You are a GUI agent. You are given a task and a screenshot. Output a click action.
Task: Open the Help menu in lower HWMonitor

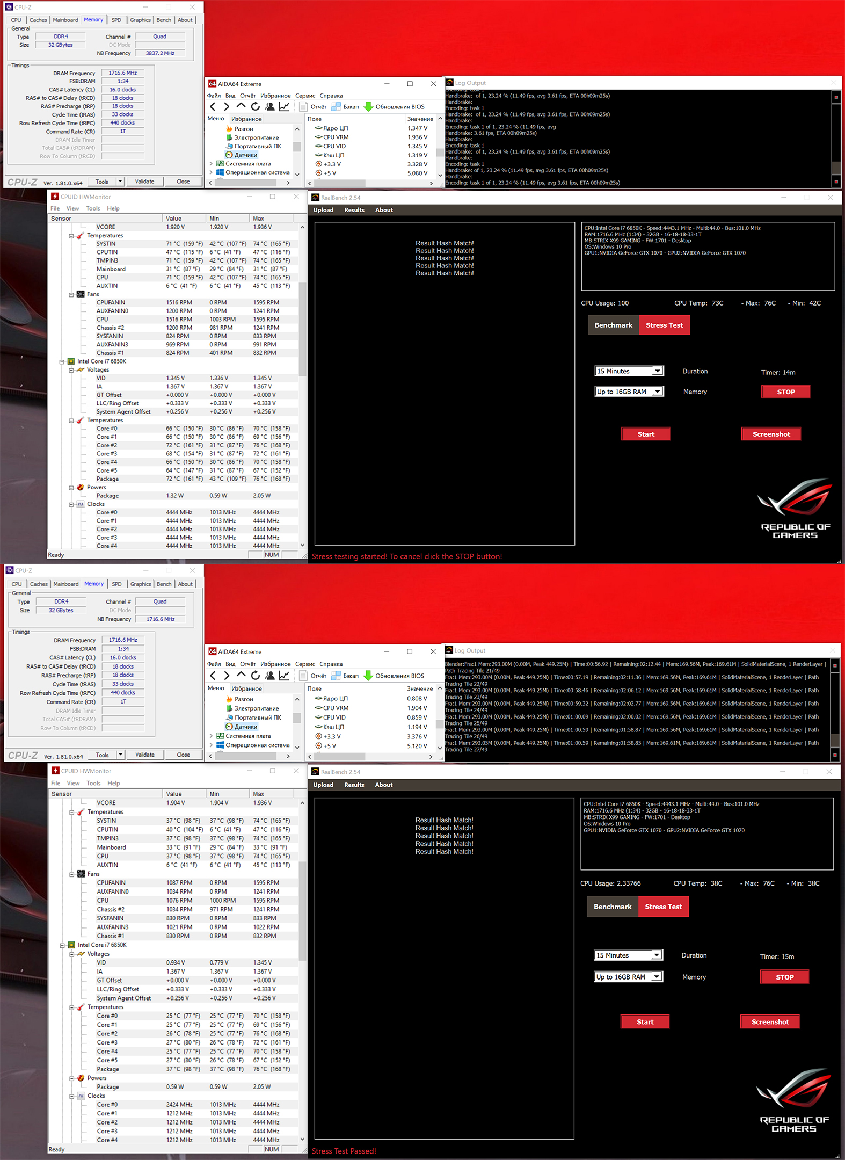click(114, 783)
